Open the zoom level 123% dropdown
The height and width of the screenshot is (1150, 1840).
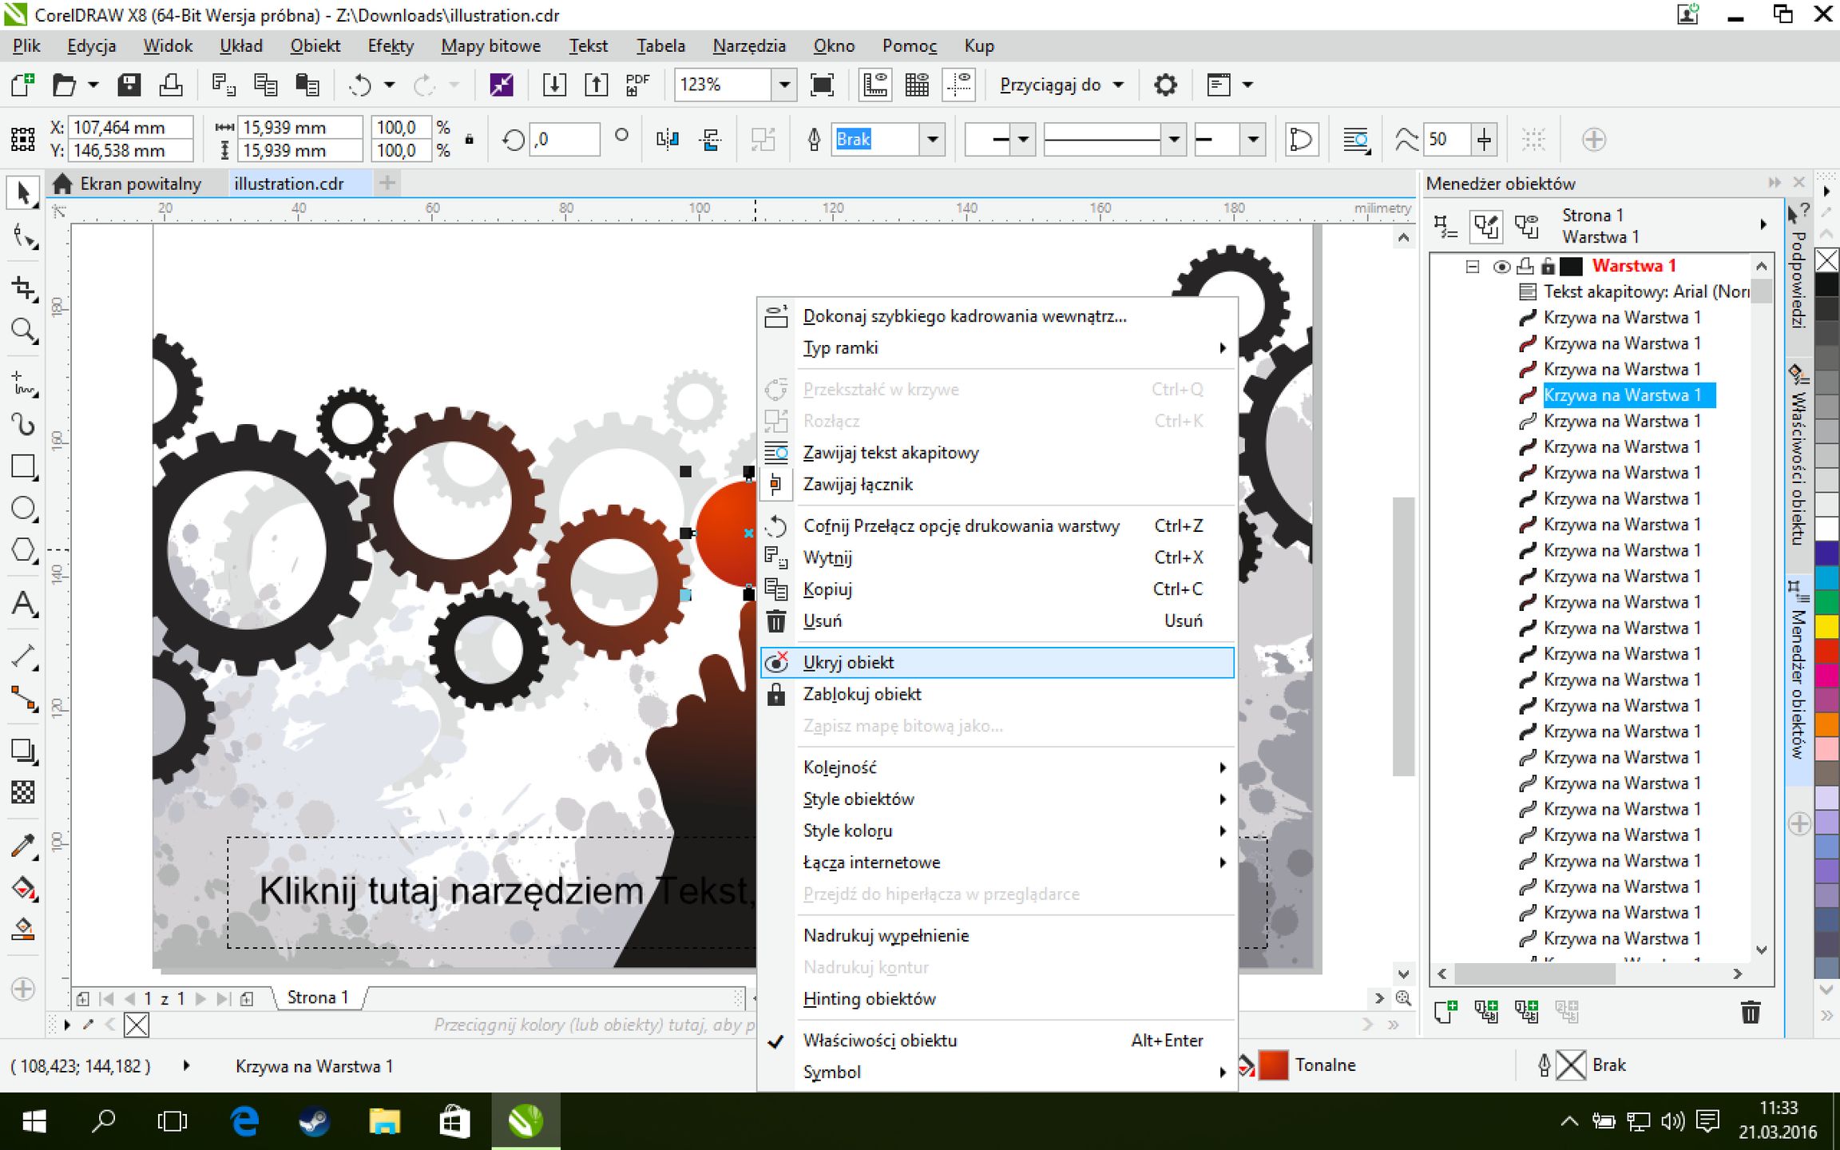tap(784, 85)
